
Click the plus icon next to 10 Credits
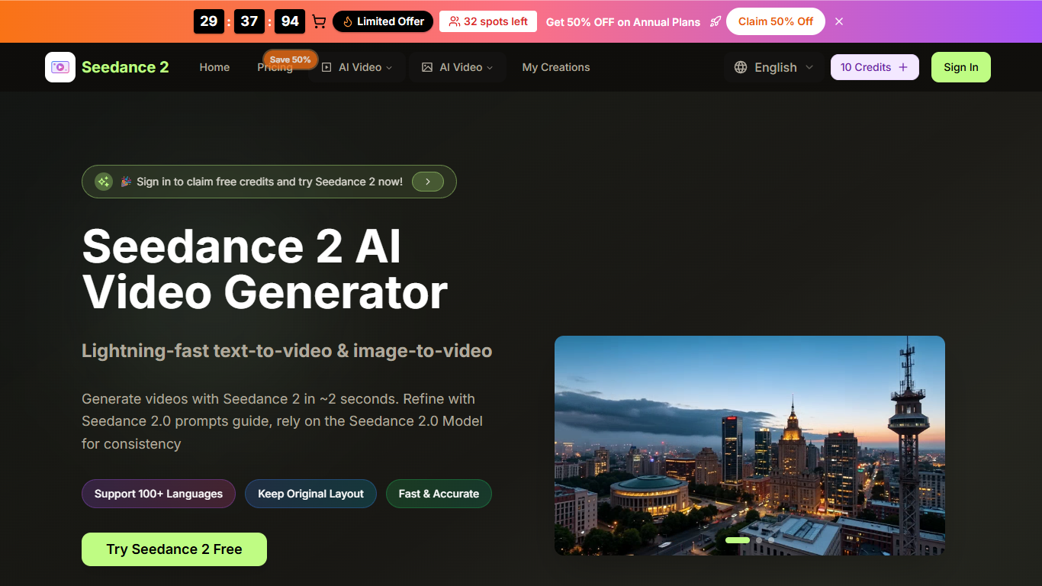click(x=903, y=67)
